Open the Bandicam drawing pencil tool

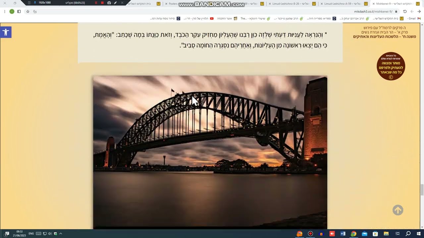[x=115, y=3]
